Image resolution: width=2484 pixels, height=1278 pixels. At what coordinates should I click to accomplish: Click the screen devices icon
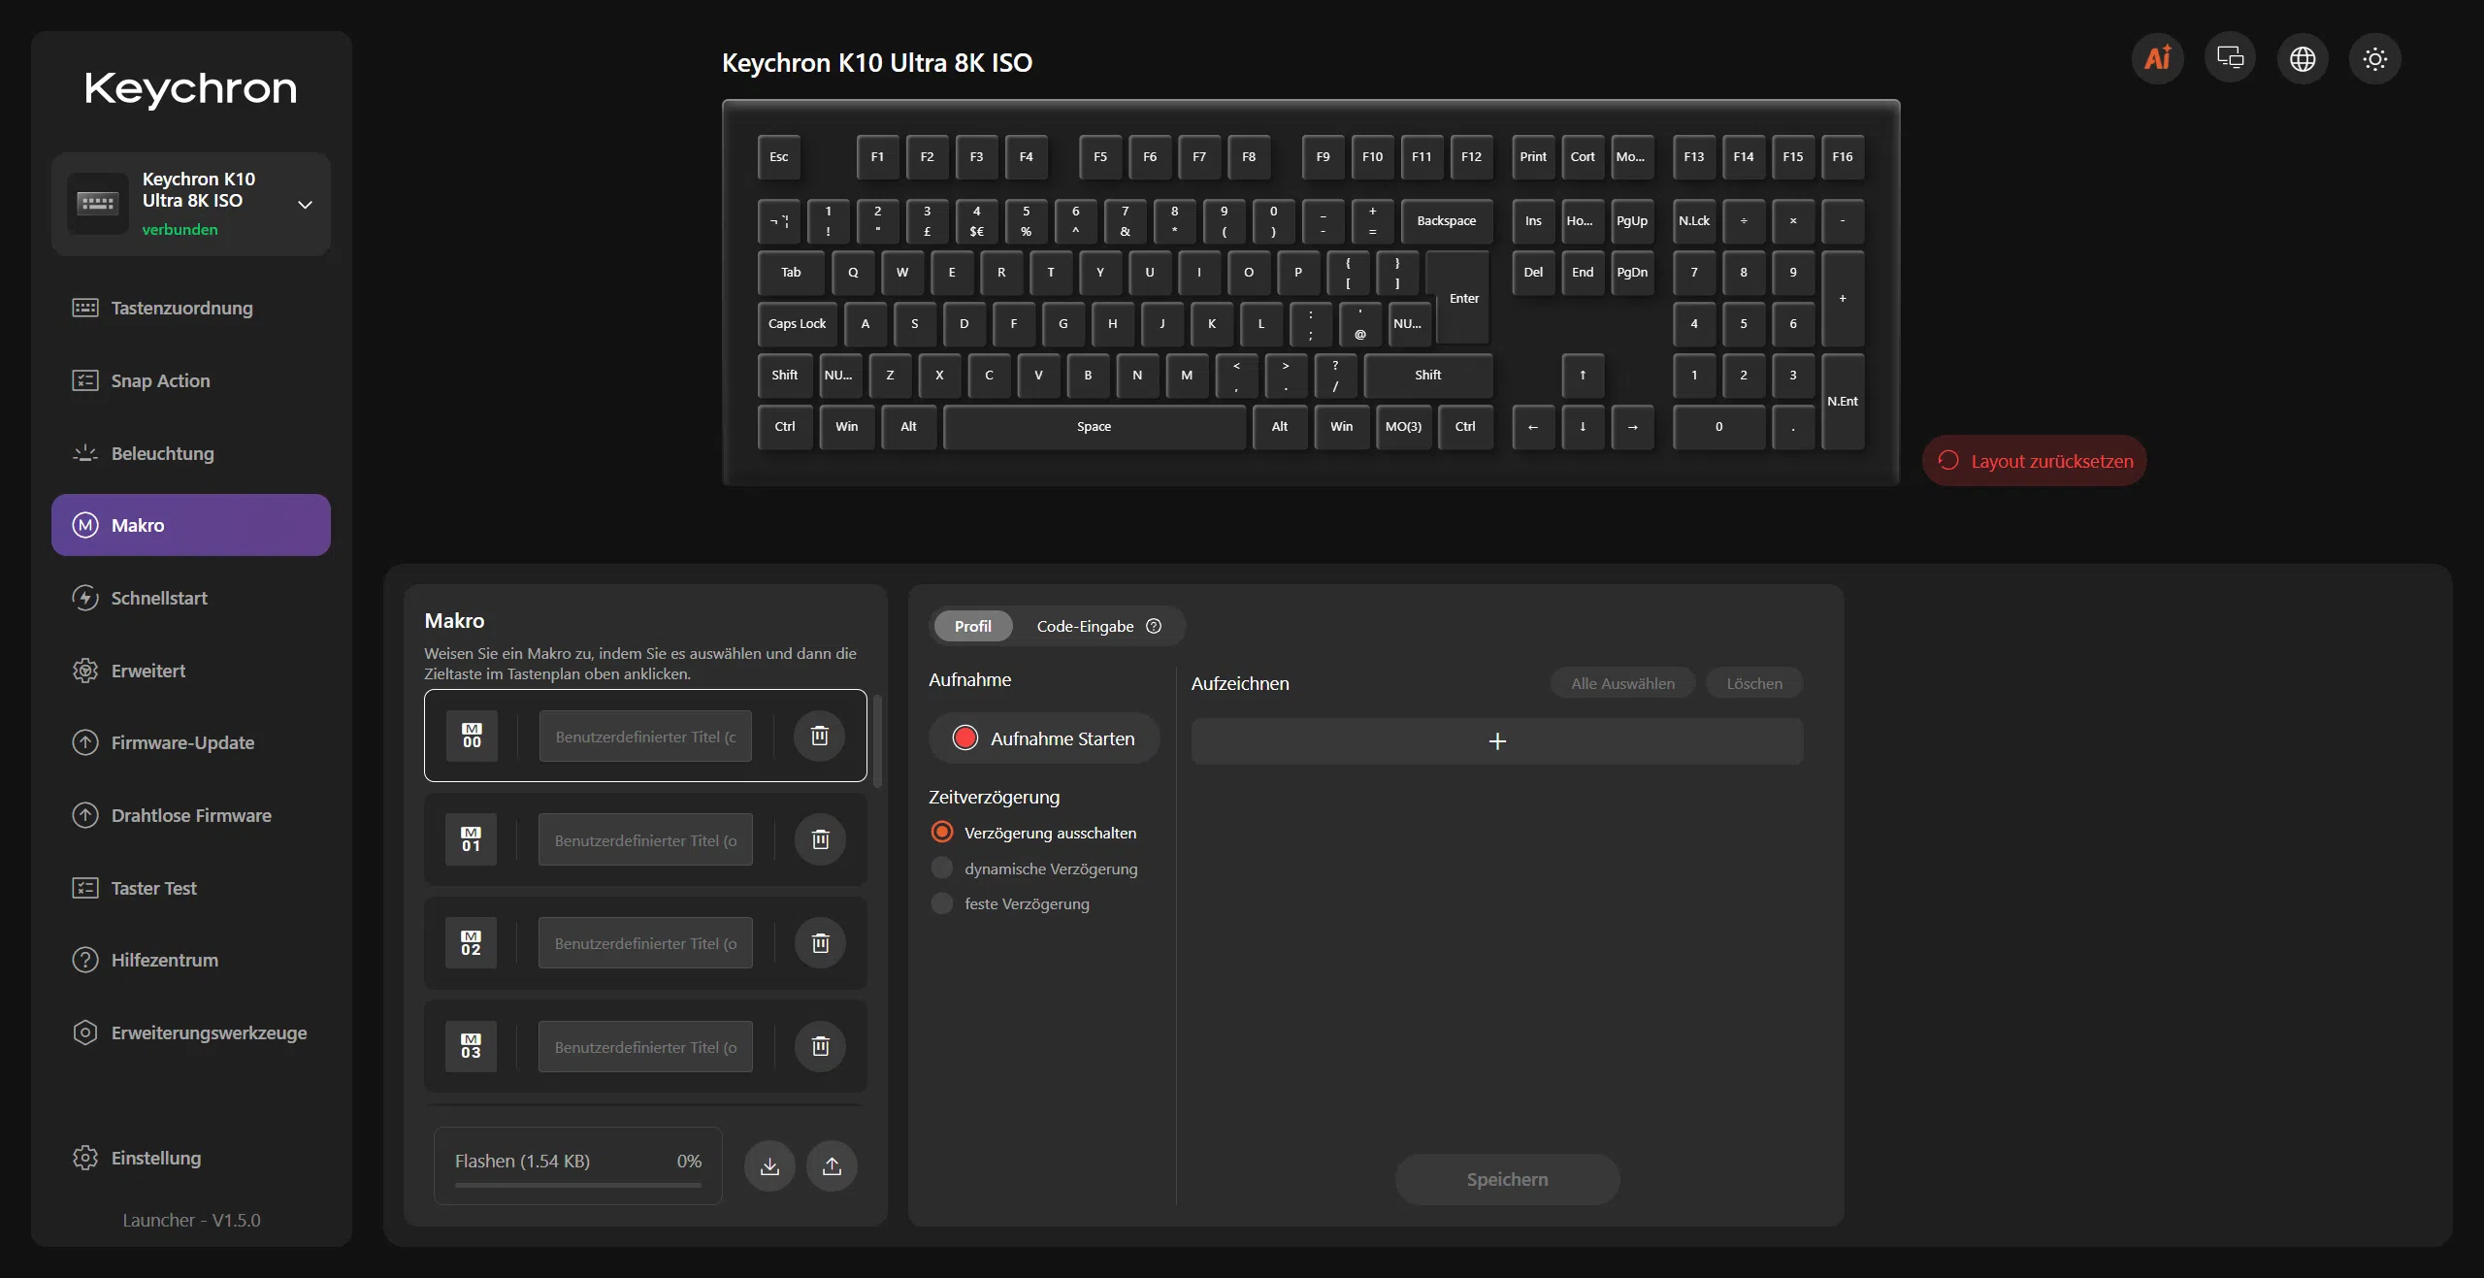coord(2230,59)
